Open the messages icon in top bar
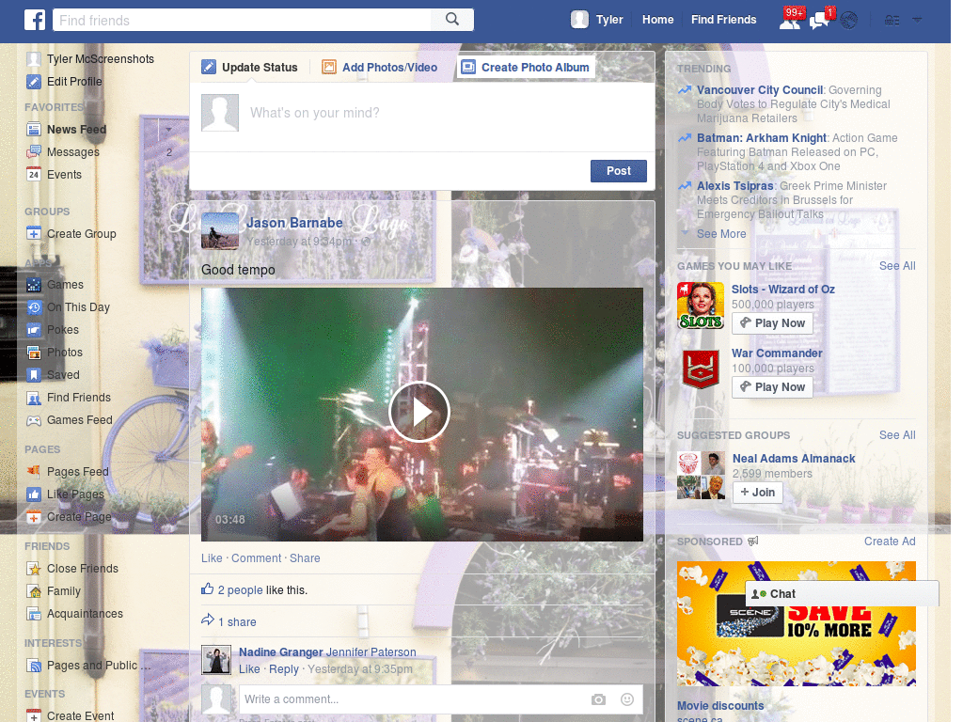963x722 pixels. [x=819, y=22]
